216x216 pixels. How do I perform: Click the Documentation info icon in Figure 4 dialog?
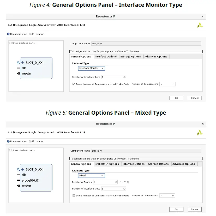click(x=8, y=34)
